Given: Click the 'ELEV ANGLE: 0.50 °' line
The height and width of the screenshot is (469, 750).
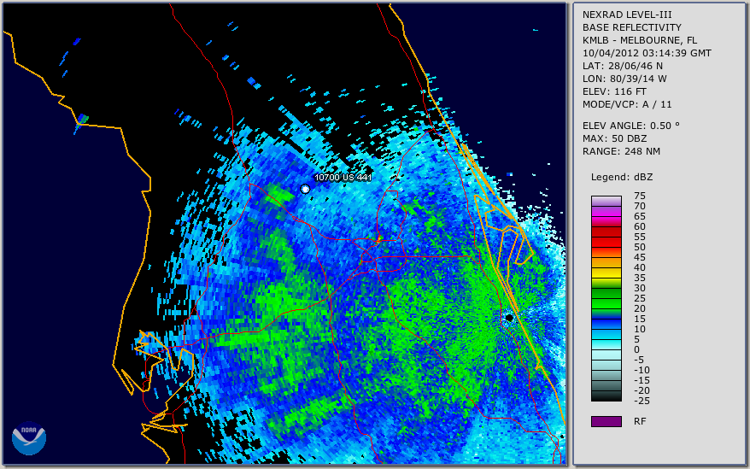Looking at the screenshot, I should pos(630,126).
